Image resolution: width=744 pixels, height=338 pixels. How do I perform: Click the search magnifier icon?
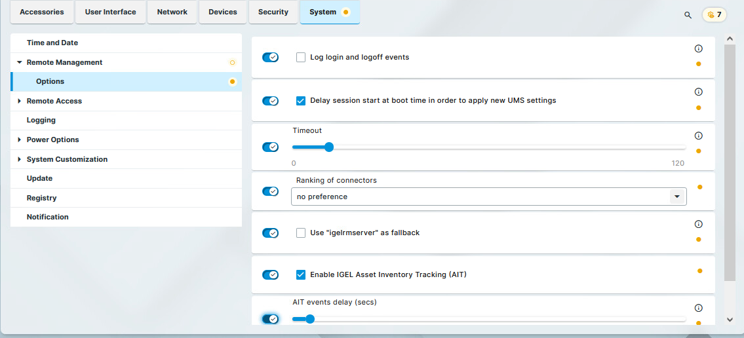[688, 14]
